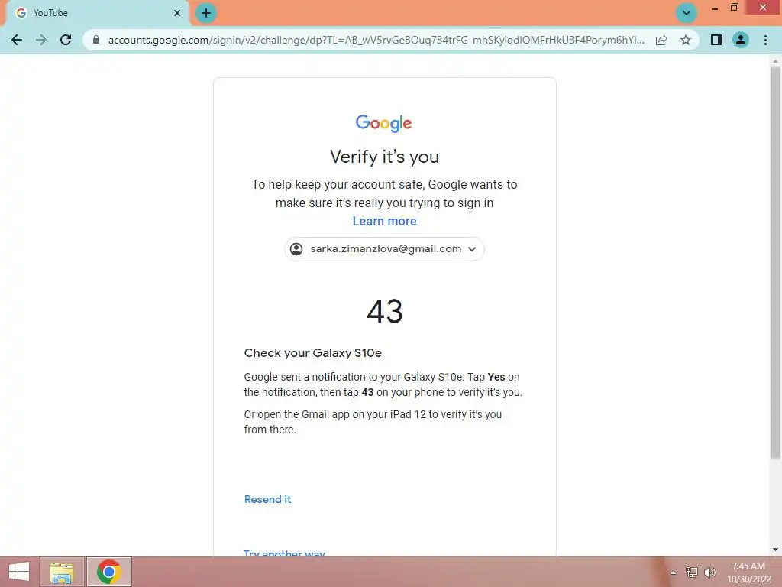Click the verification number 43
Image resolution: width=782 pixels, height=587 pixels.
(x=385, y=312)
